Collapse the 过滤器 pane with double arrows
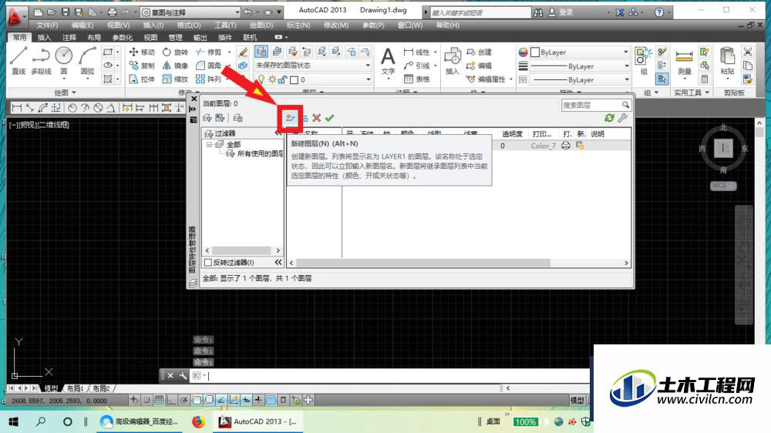The width and height of the screenshot is (771, 433). coord(278,133)
